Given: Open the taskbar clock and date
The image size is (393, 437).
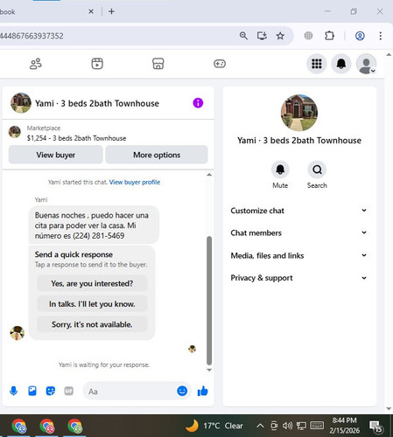Looking at the screenshot, I should pyautogui.click(x=345, y=426).
